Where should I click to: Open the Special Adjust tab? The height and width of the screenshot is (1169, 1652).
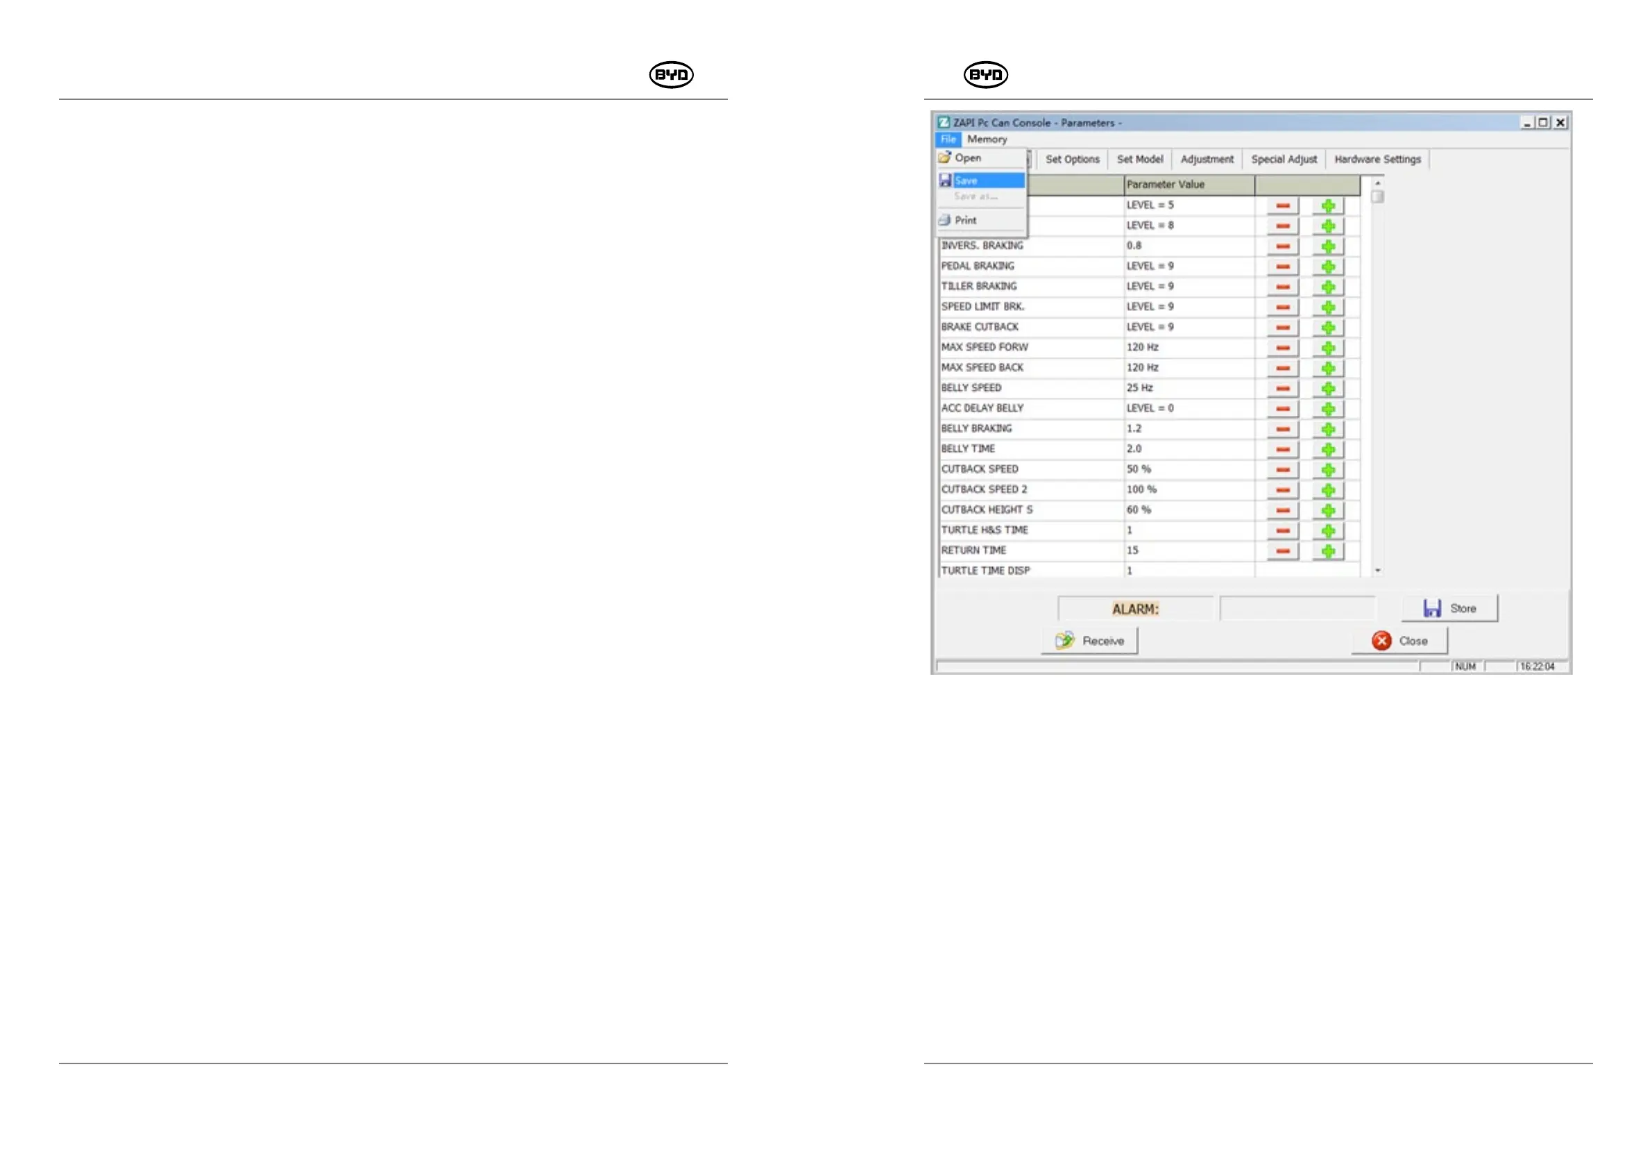click(1283, 159)
